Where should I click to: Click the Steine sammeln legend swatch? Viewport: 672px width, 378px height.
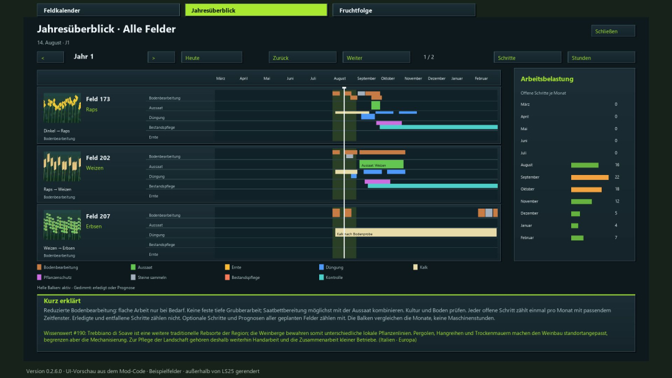click(x=133, y=277)
